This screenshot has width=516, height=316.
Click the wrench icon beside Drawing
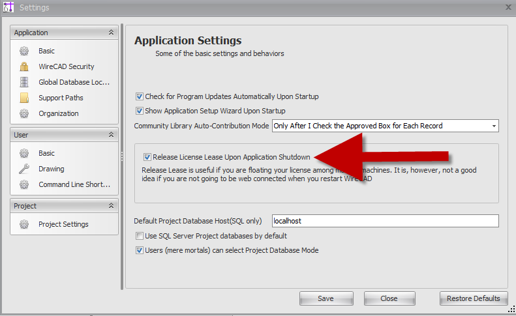(x=24, y=169)
